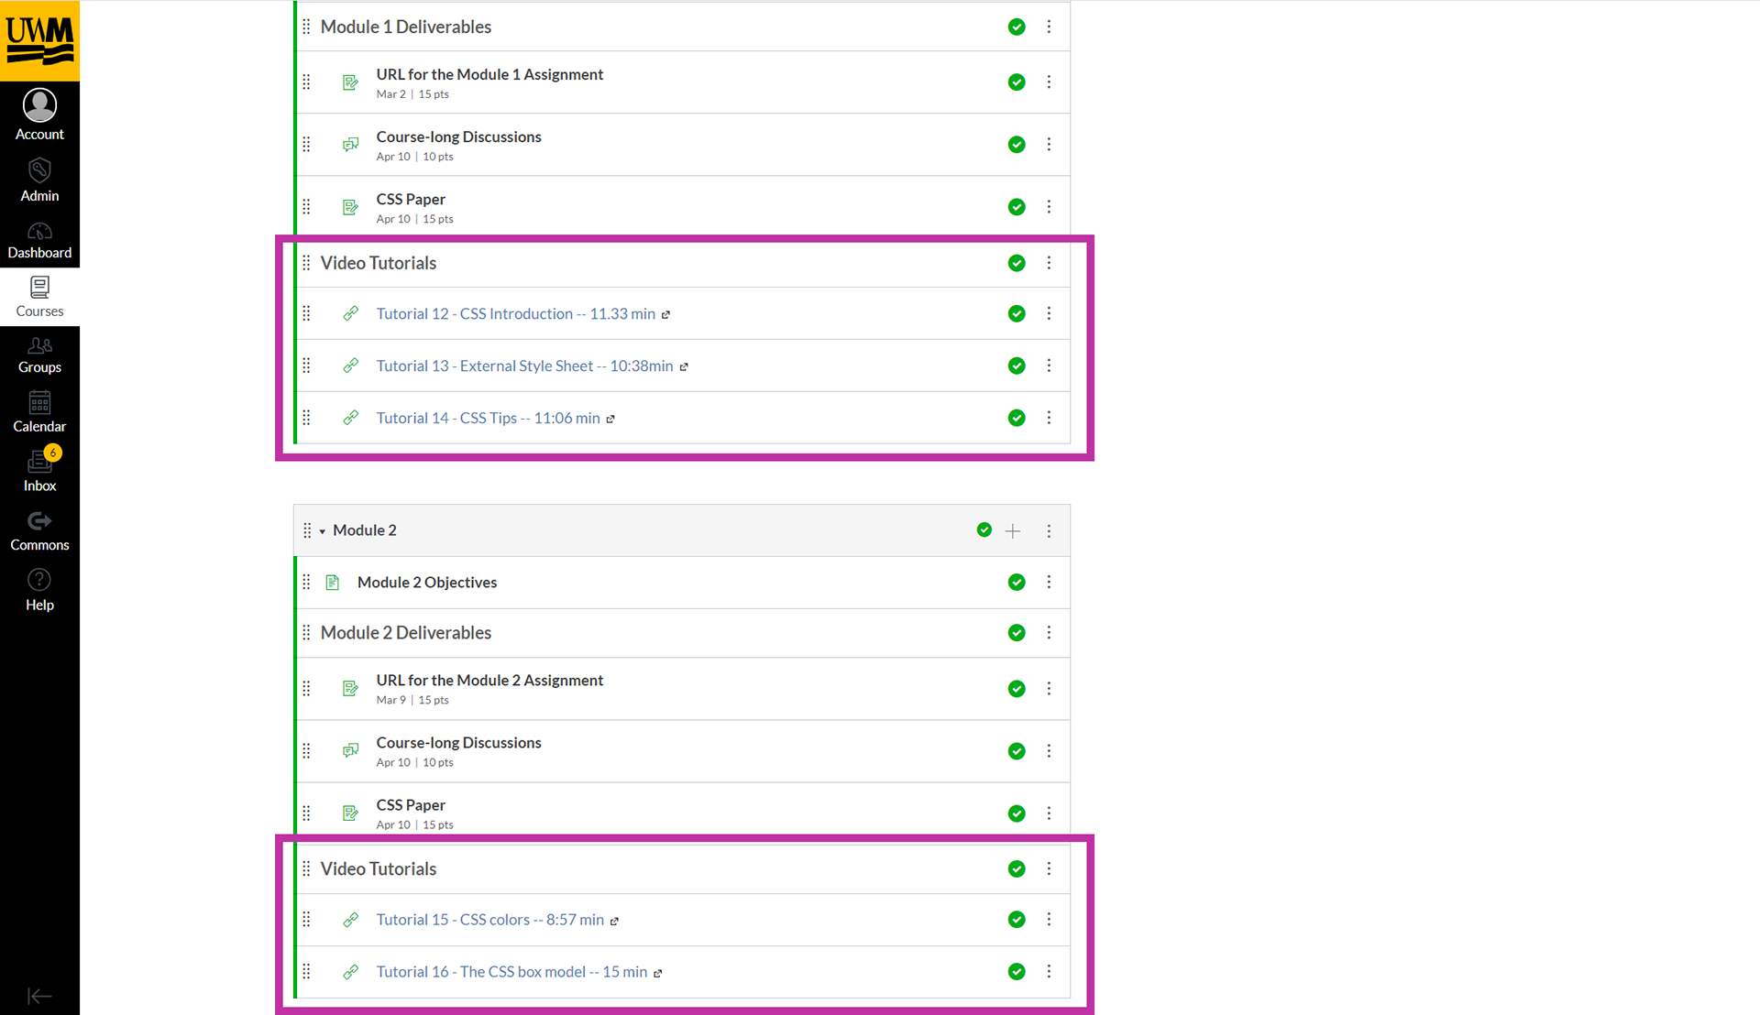Click the link icon beside Tutorial 15

click(x=350, y=920)
